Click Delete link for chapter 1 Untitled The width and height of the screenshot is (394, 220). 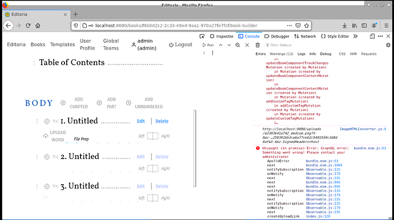click(162, 121)
